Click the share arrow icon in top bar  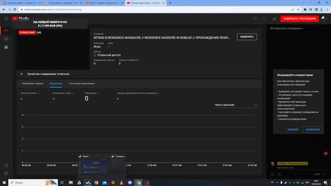[x=274, y=19]
